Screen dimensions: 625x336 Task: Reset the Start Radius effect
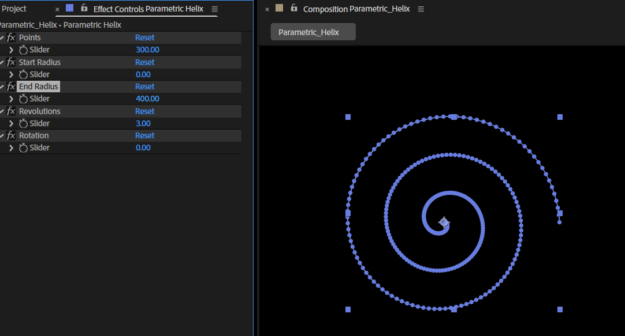pos(144,62)
